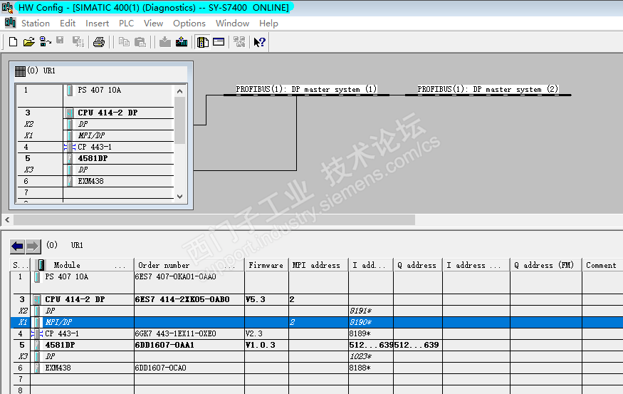This screenshot has width=623, height=394.
Task: Select X1 MPI/DP row in rack view
Action: coord(95,135)
